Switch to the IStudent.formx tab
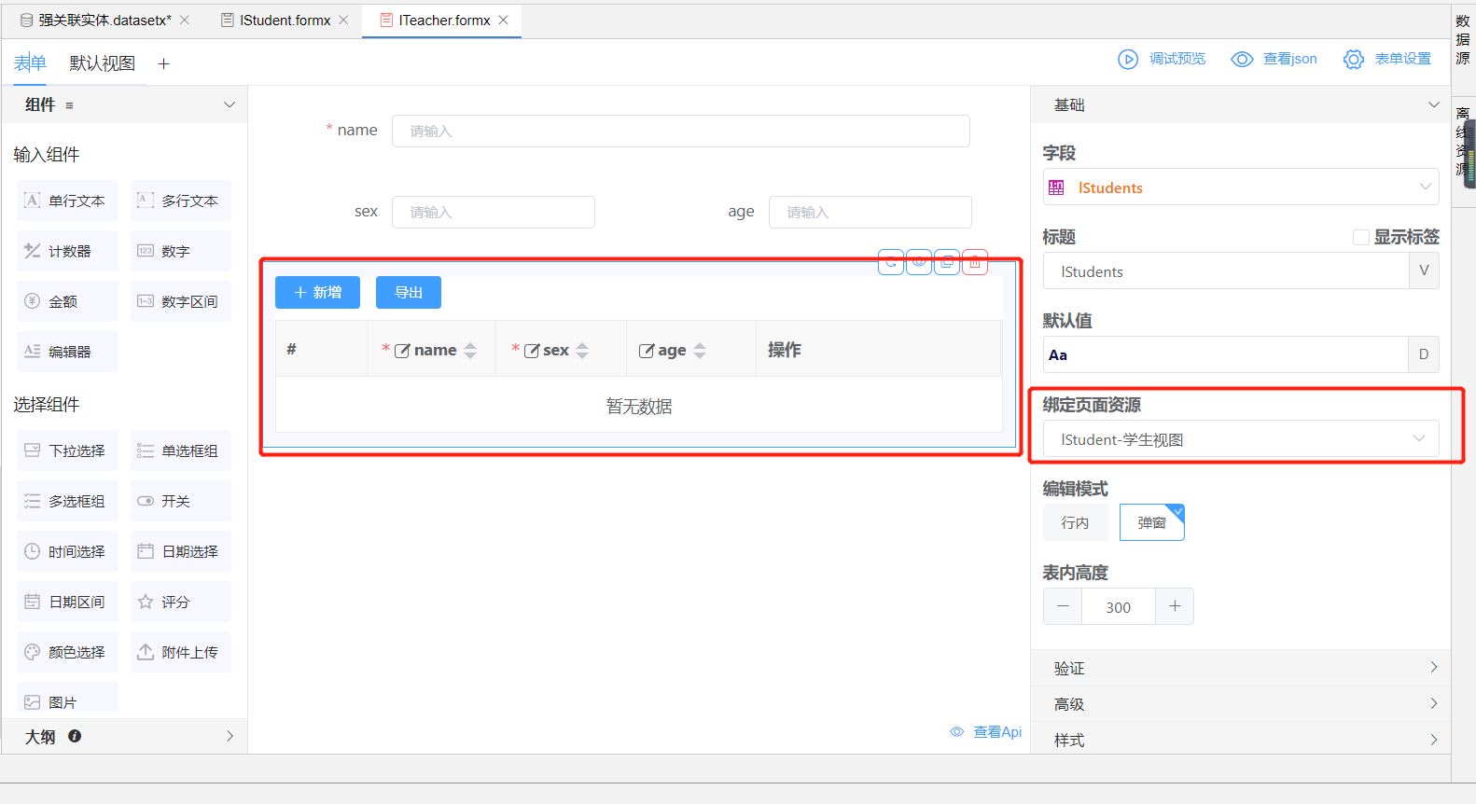Image resolution: width=1476 pixels, height=804 pixels. (x=285, y=20)
